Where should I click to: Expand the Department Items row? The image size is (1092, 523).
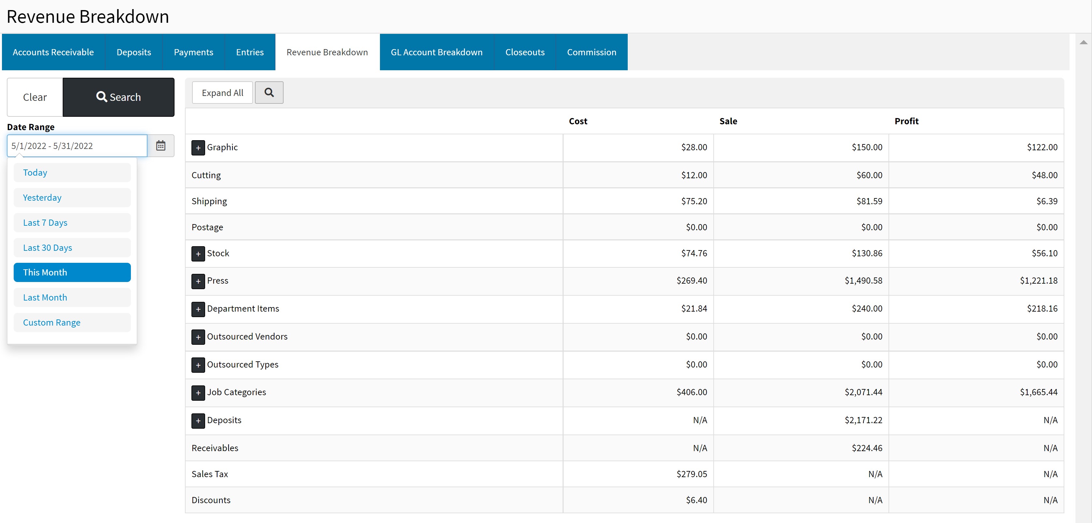click(x=198, y=309)
